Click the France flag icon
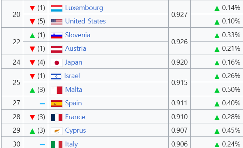 [57, 117]
